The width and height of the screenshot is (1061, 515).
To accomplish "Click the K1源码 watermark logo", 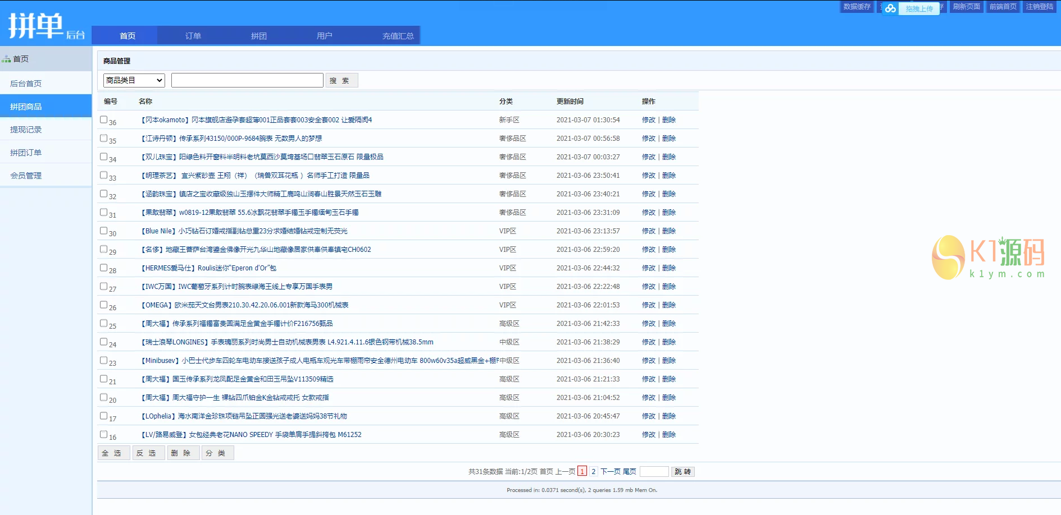I will click(989, 257).
